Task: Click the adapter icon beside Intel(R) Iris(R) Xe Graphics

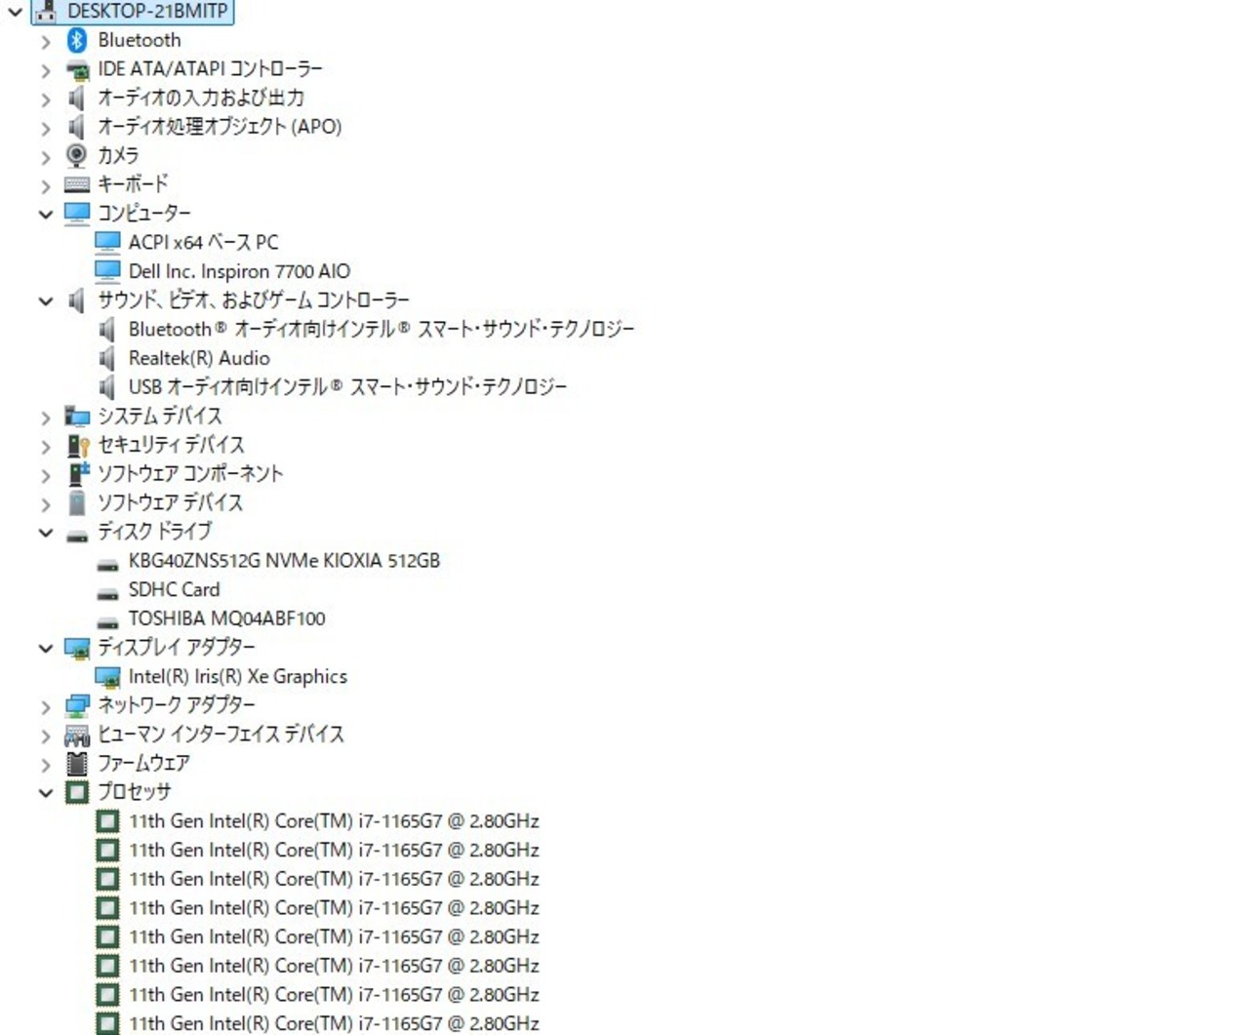Action: (x=107, y=677)
